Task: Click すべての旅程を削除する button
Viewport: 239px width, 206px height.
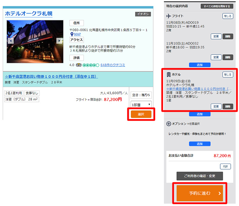Action: tap(217, 6)
